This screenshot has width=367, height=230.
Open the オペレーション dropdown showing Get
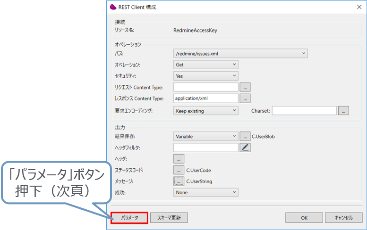tap(206, 65)
